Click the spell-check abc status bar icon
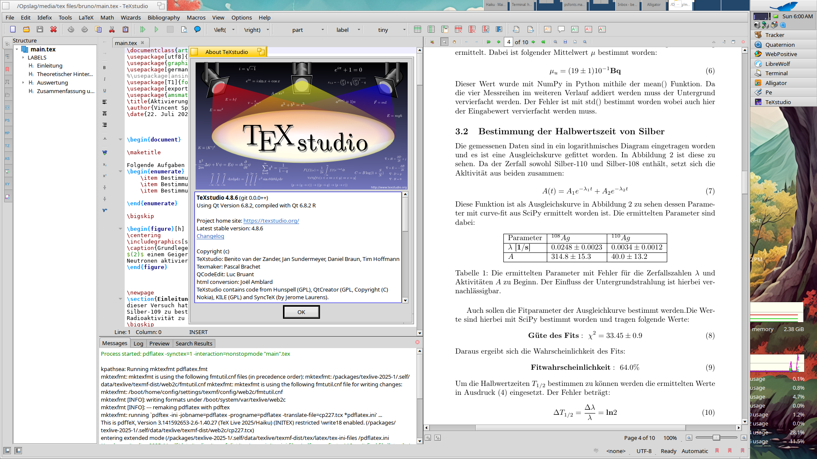 (x=596, y=450)
